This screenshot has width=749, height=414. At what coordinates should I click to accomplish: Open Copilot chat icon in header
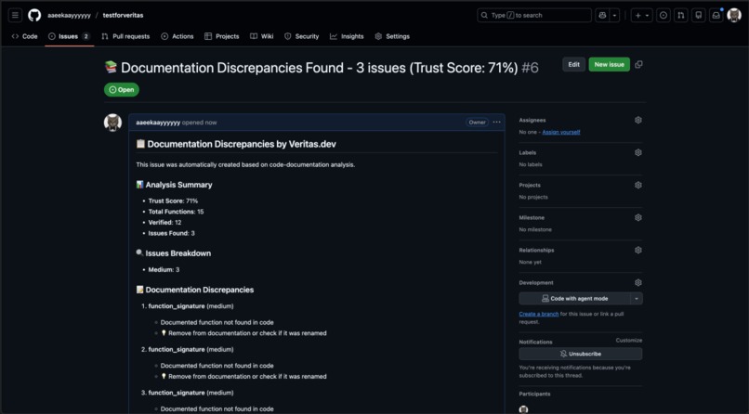point(602,15)
